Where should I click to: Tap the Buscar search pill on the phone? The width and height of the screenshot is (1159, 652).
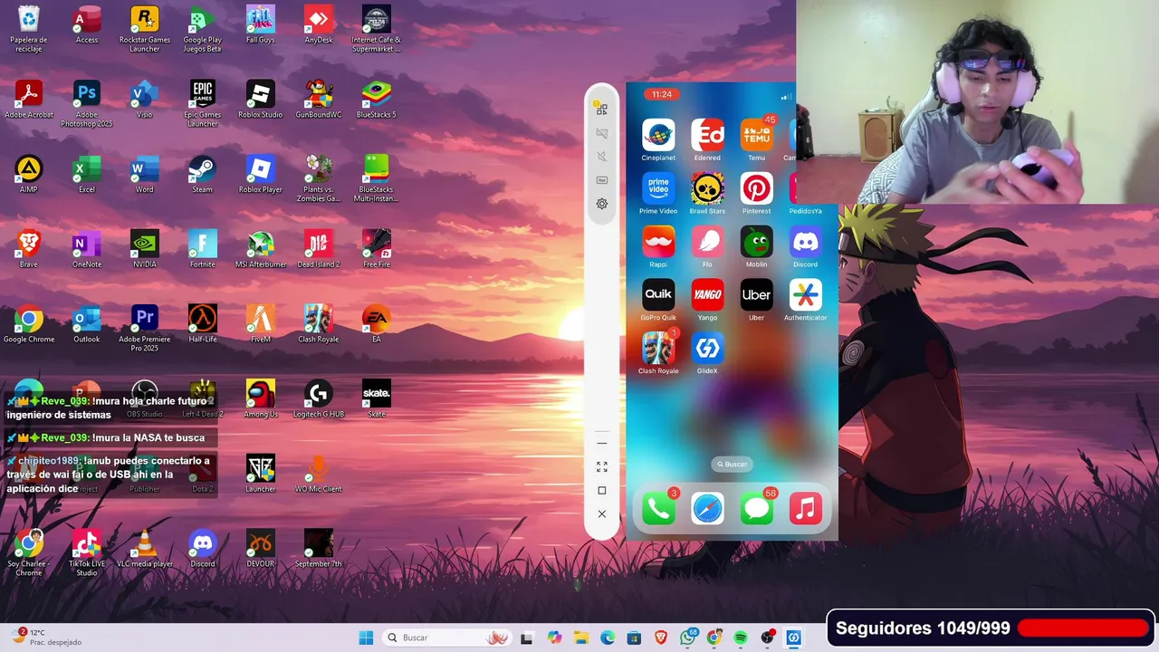(x=732, y=465)
